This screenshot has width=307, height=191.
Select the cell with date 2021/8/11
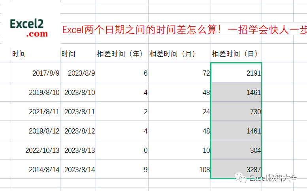(x=36, y=111)
